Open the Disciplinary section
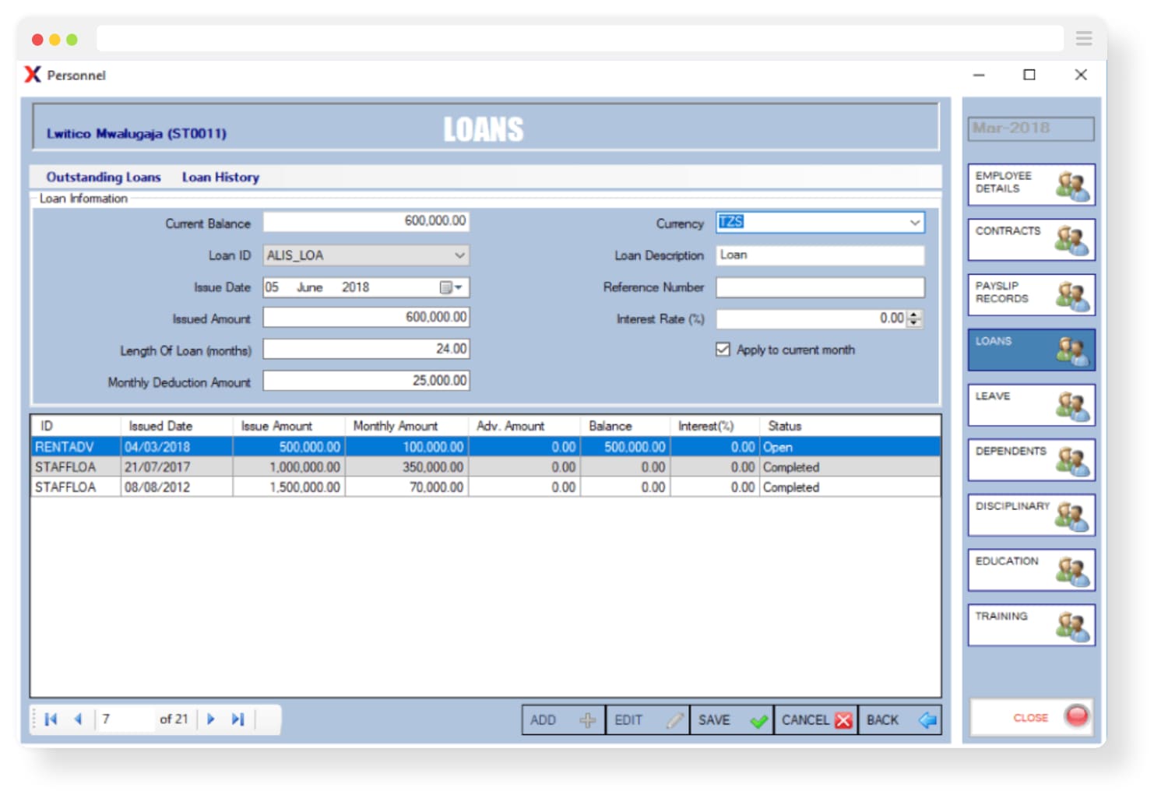Screen dimensions: 1168x809 [x=1031, y=515]
